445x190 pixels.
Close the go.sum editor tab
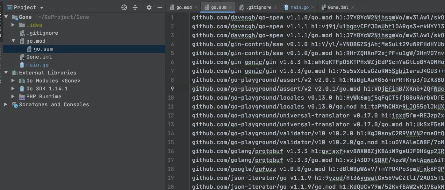[x=231, y=7]
